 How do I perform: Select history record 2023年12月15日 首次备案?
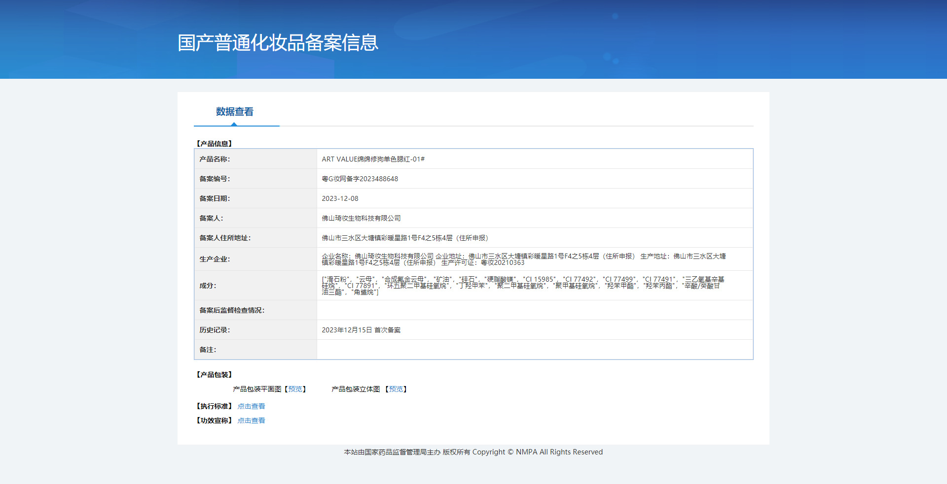pyautogui.click(x=361, y=330)
